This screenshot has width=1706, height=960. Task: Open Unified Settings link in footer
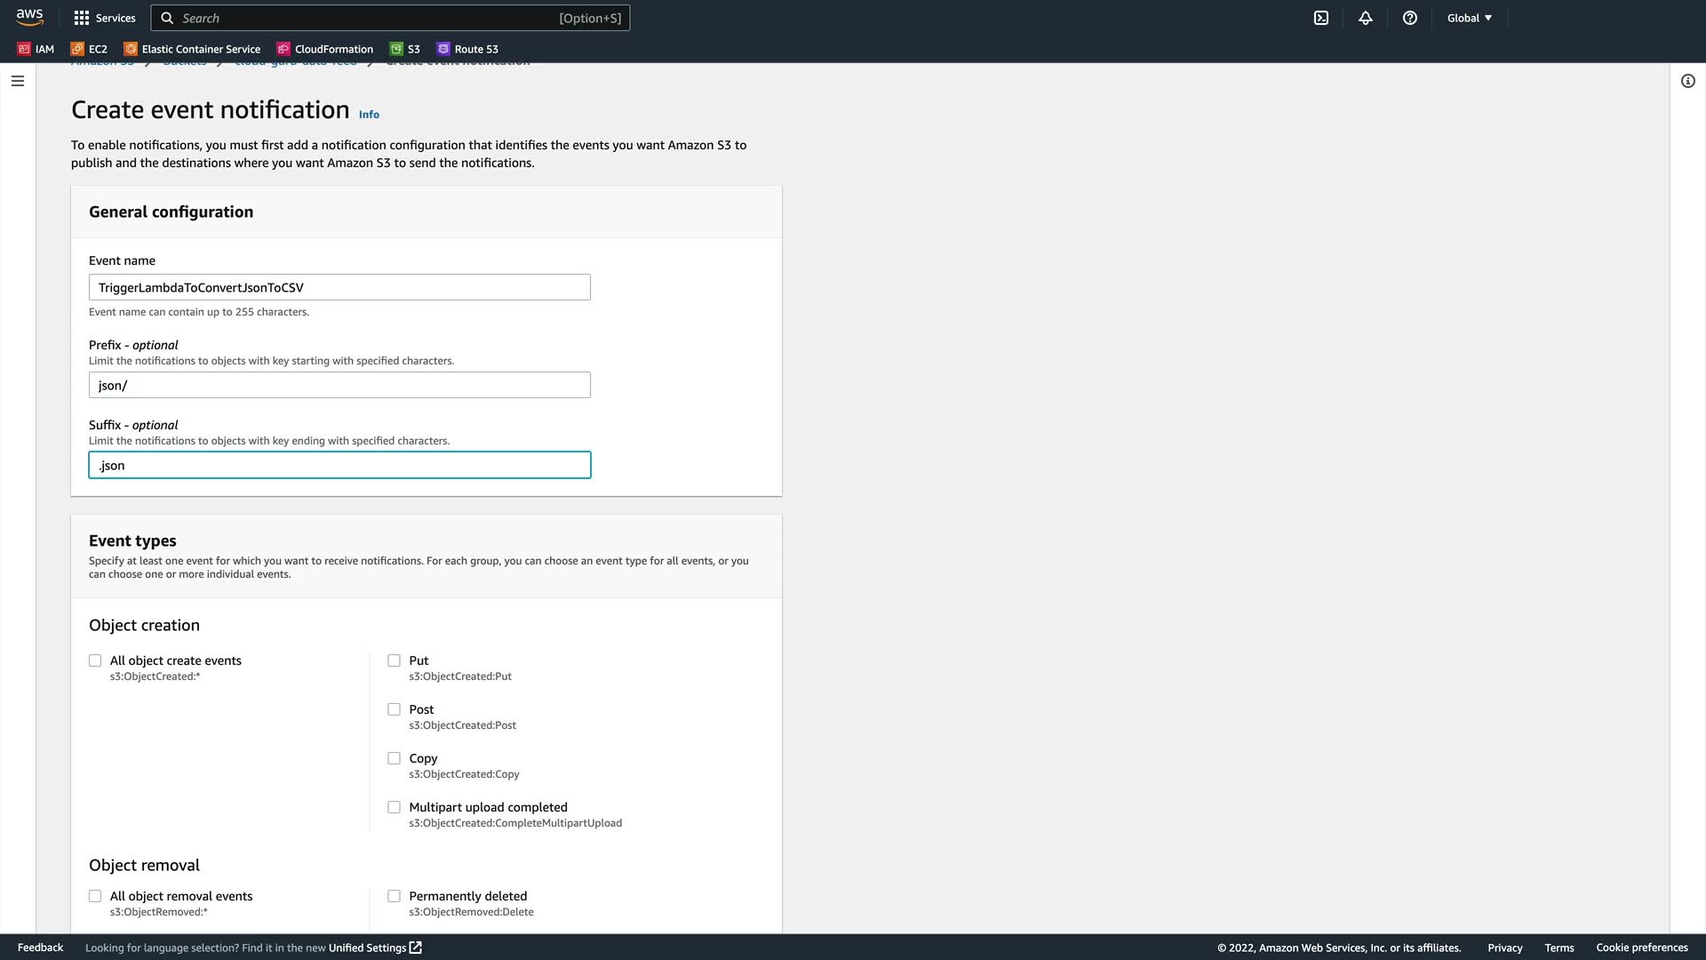[374, 948]
